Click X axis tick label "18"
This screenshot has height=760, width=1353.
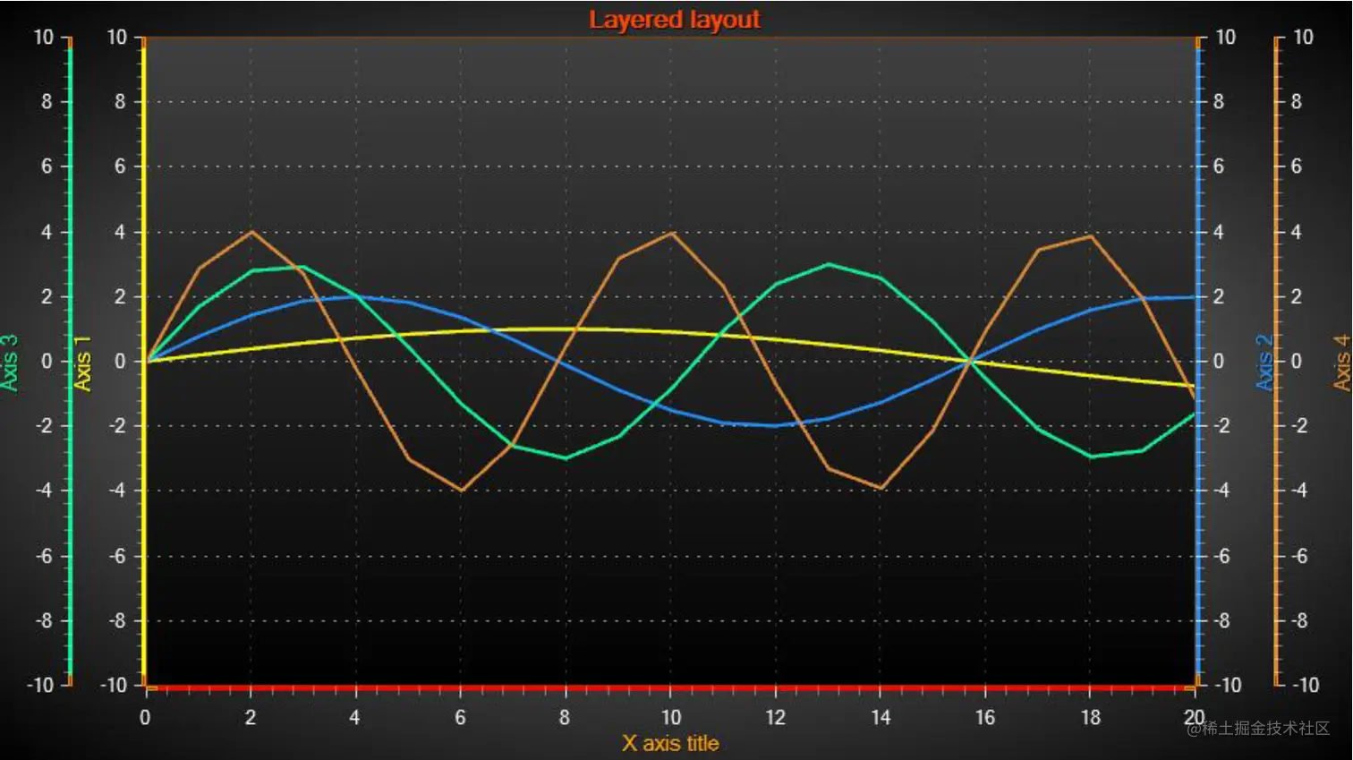click(x=1090, y=717)
